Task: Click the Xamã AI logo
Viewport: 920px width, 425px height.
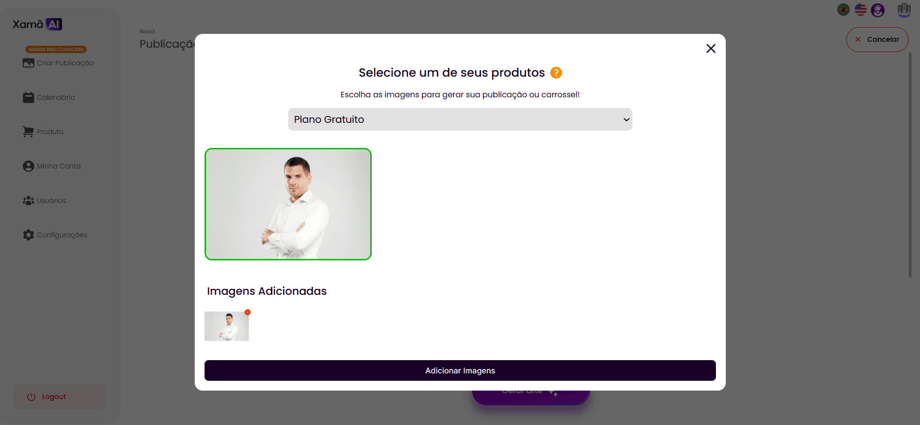Action: click(x=37, y=24)
